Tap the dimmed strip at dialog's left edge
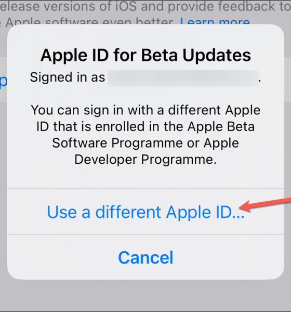291x312 pixels. (x=4, y=179)
